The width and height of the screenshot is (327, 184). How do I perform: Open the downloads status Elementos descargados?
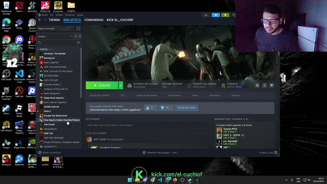click(x=160, y=153)
